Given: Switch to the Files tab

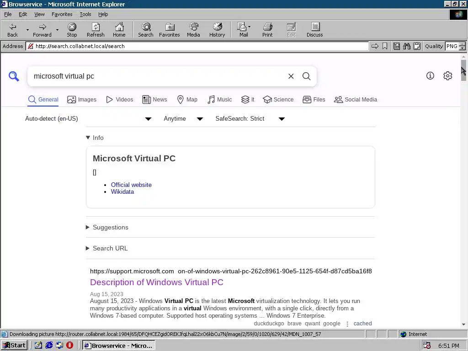Looking at the screenshot, I should [x=314, y=99].
